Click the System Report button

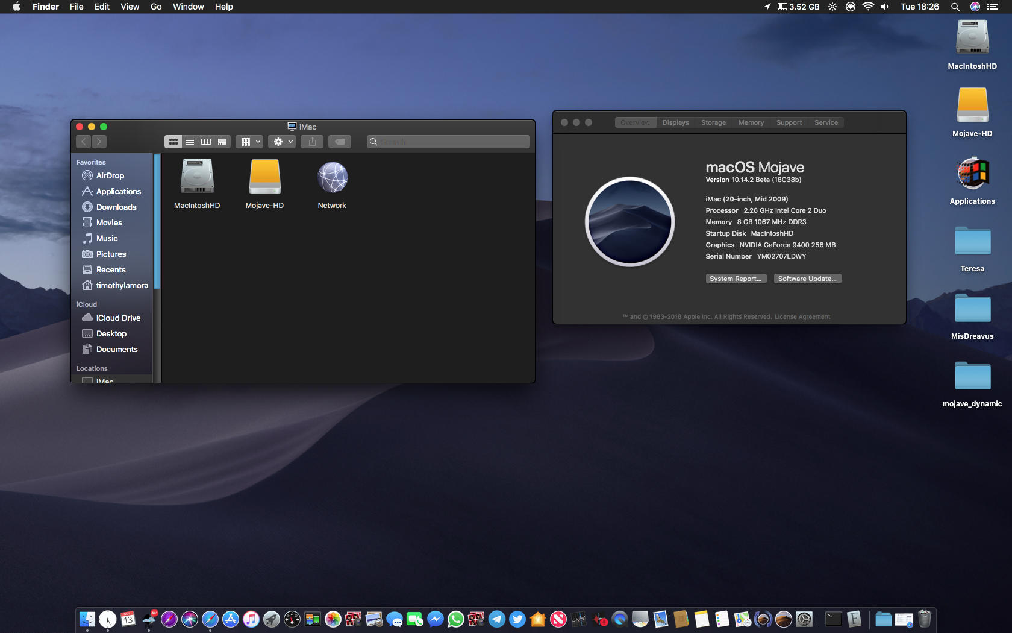tap(736, 279)
